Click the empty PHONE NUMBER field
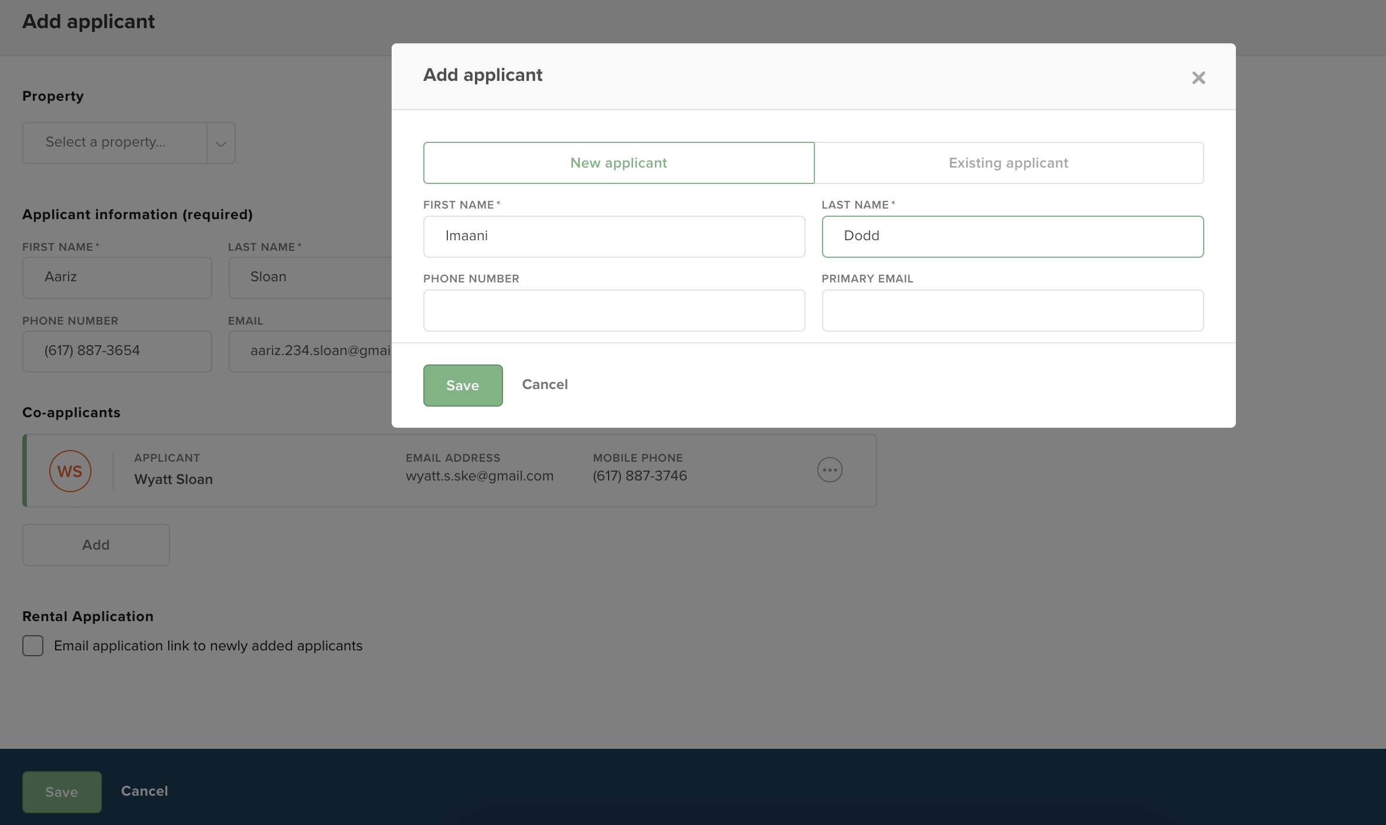This screenshot has width=1386, height=825. 614,310
